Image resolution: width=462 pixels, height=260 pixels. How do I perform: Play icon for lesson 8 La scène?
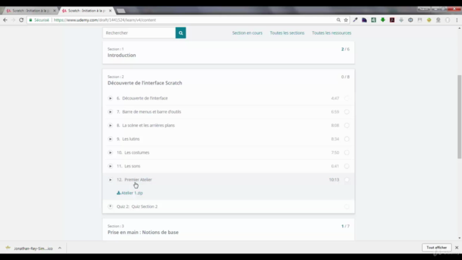(x=110, y=125)
